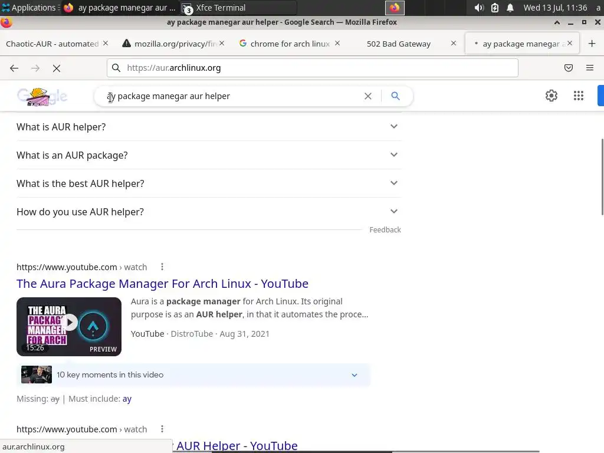Click "Must include: ay" link

coord(127,399)
